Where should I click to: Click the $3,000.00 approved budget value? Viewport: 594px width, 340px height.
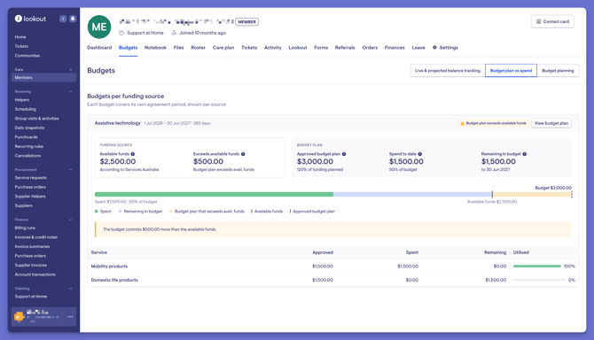[316, 161]
